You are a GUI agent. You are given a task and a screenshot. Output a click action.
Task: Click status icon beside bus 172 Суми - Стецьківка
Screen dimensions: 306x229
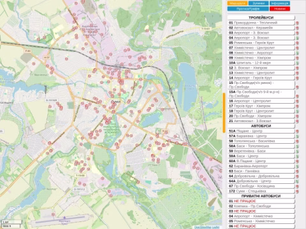pyautogui.click(x=297, y=191)
